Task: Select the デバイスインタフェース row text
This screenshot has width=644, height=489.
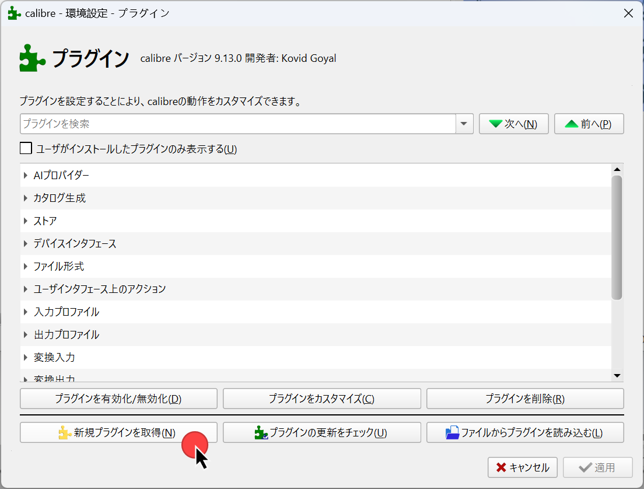Action: (75, 244)
